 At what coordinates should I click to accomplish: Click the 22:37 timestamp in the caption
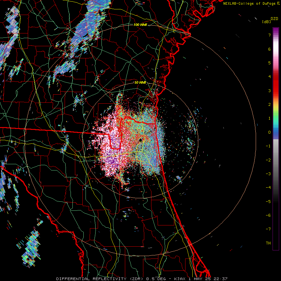pyautogui.click(x=221, y=279)
